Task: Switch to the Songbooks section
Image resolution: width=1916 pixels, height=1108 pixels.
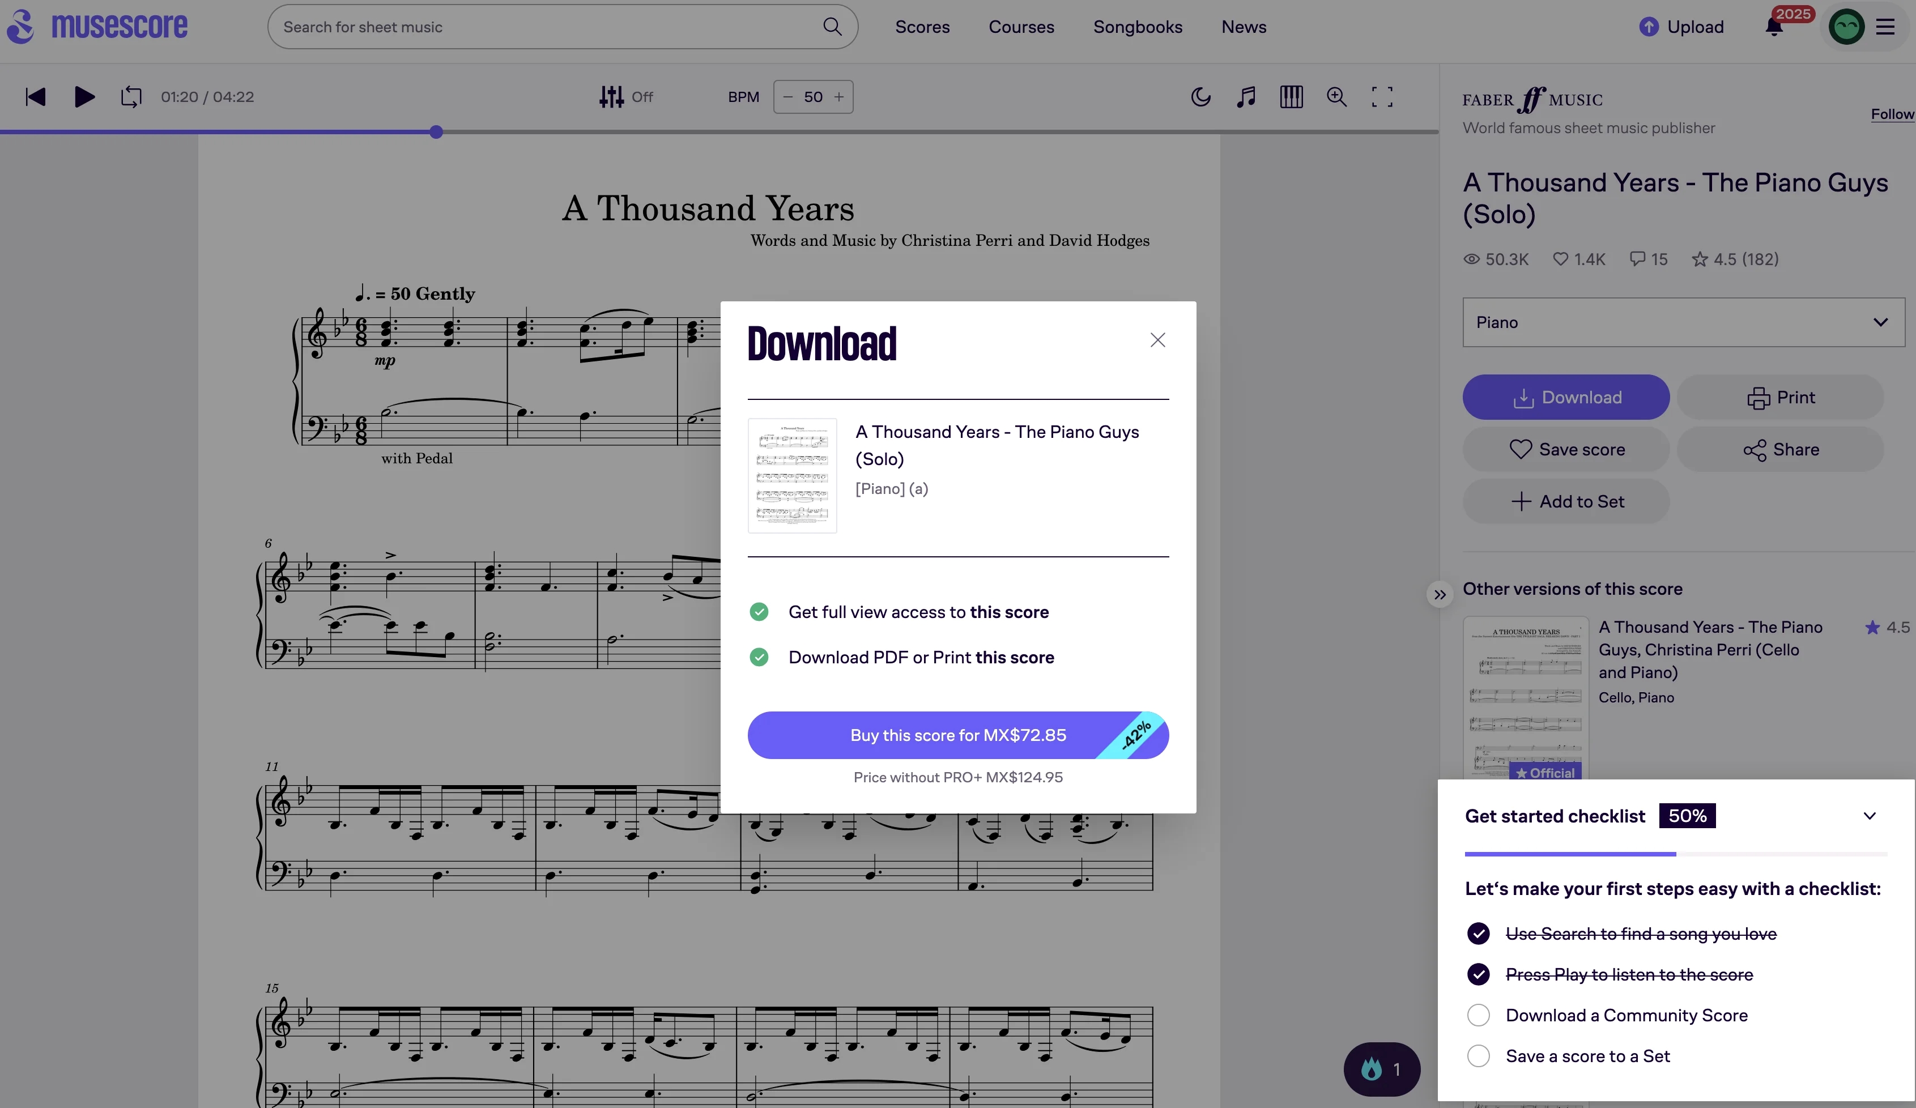Action: point(1138,27)
